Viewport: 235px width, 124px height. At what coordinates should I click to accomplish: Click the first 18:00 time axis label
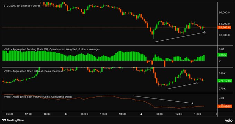pyautogui.click(x=47, y=114)
